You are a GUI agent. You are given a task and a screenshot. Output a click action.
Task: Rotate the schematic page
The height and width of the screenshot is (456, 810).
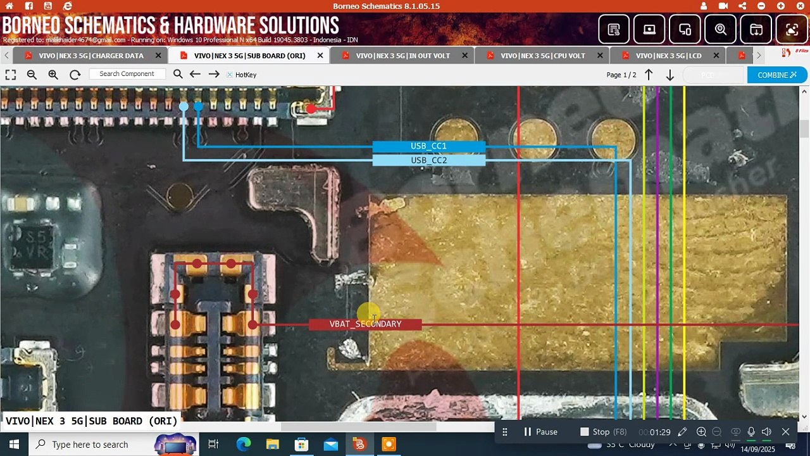(x=75, y=75)
